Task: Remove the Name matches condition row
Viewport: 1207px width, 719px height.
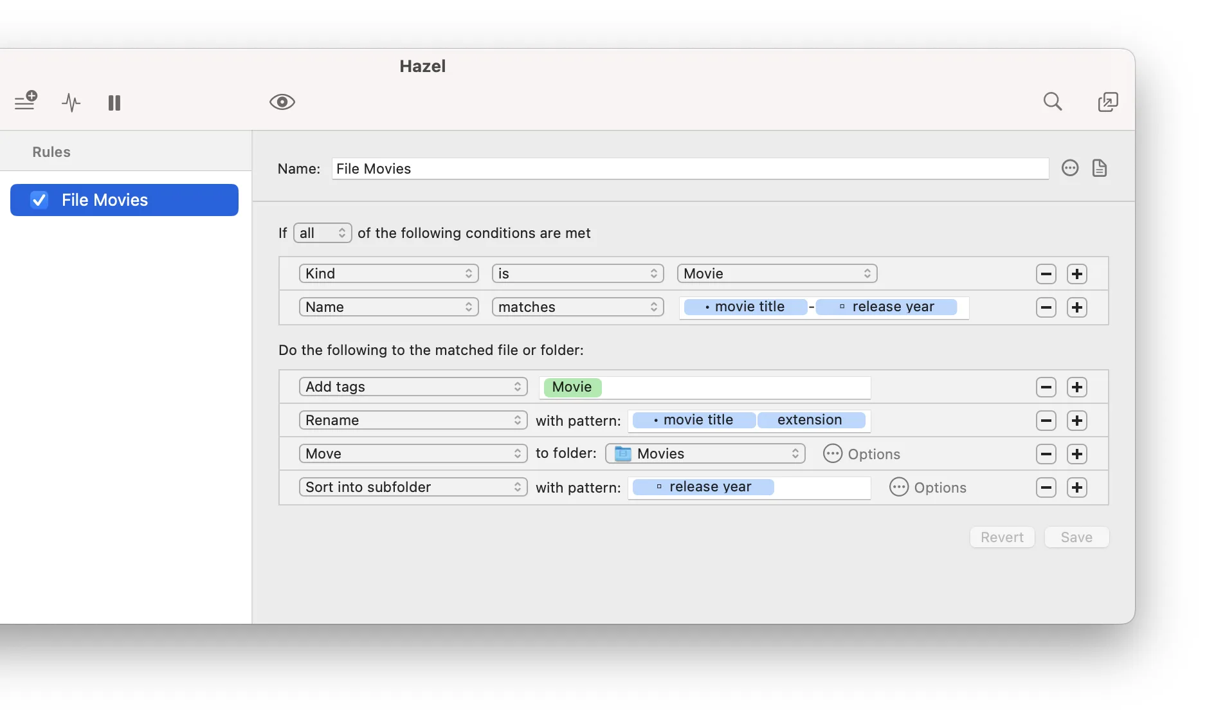Action: point(1046,307)
